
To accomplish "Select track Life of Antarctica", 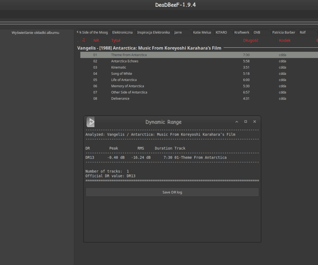I will pyautogui.click(x=199, y=80).
